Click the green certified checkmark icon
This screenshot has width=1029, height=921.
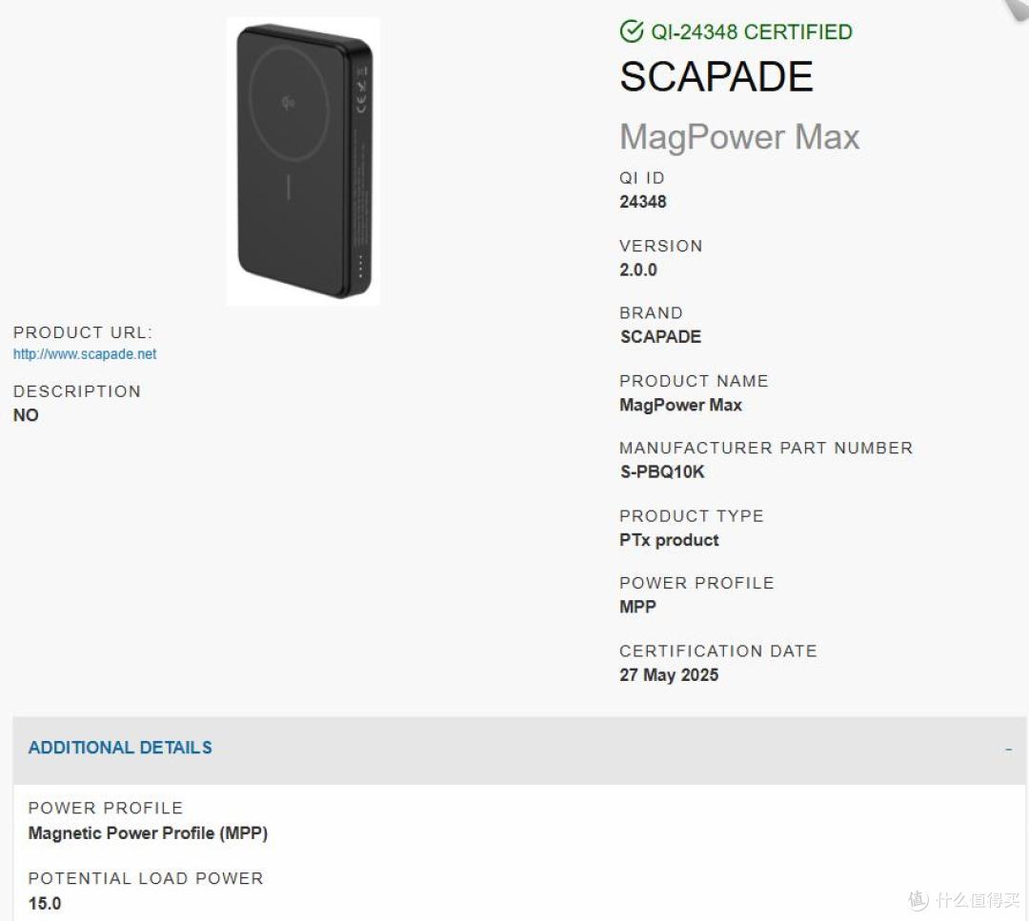[x=632, y=31]
